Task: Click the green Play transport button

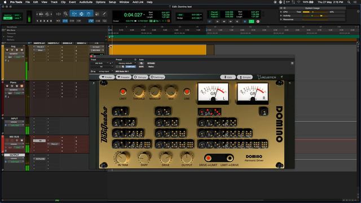Action: tap(252, 21)
